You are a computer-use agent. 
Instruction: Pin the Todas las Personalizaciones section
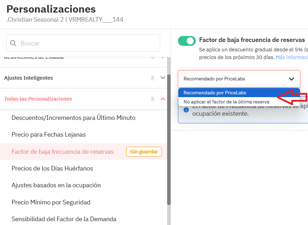point(153,99)
